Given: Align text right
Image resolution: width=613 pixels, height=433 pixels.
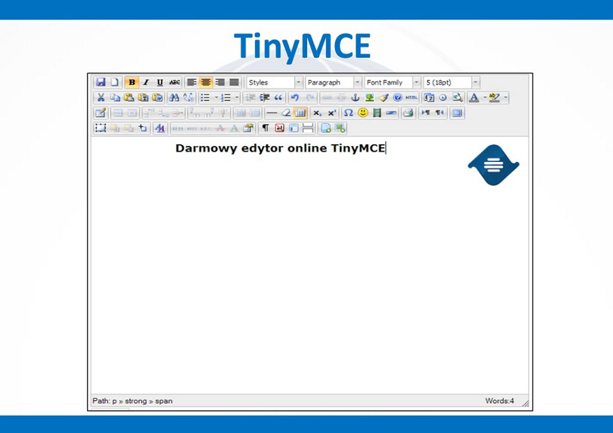Looking at the screenshot, I should pos(220,82).
